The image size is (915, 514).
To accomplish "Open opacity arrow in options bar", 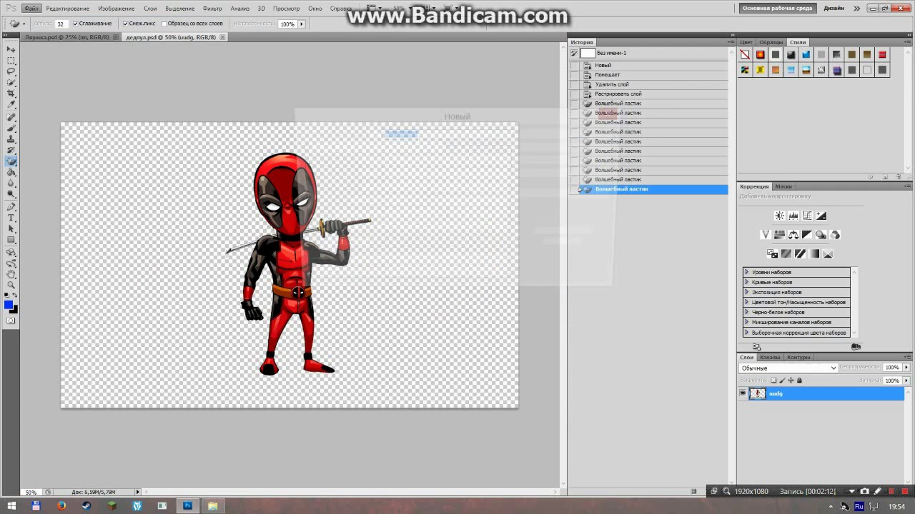I will pos(302,24).
